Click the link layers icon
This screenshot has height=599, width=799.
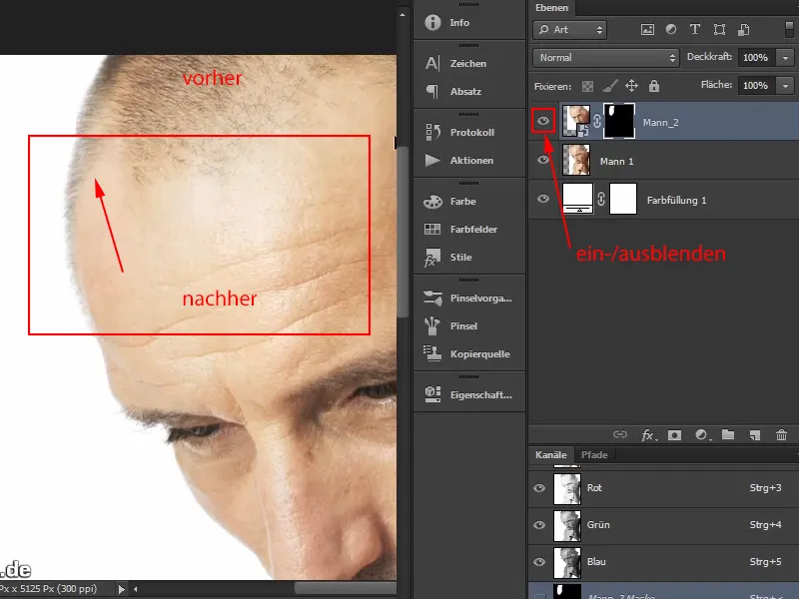(619, 434)
